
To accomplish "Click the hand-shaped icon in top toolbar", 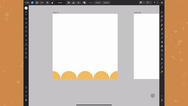I will (52, 3).
